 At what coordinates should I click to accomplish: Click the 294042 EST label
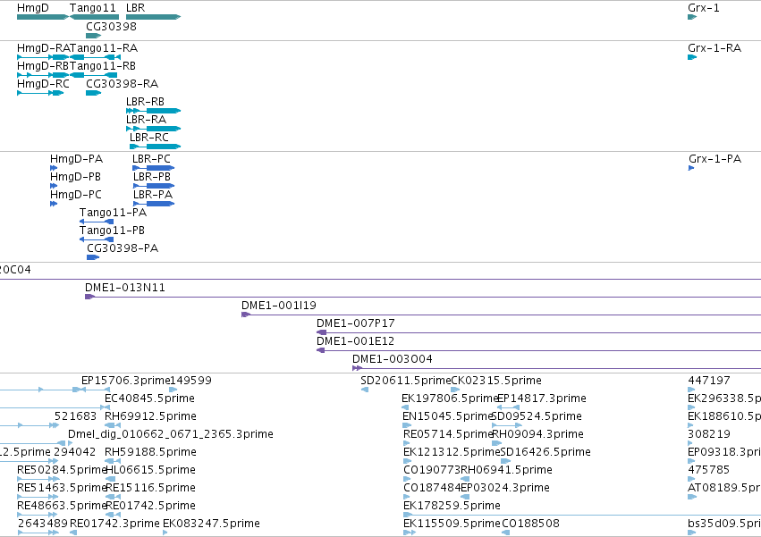pyautogui.click(x=75, y=452)
